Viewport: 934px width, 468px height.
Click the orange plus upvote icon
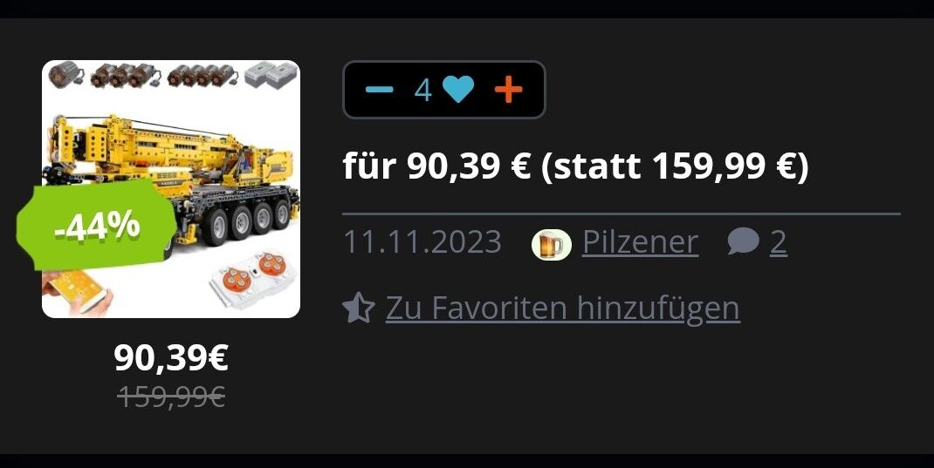508,90
